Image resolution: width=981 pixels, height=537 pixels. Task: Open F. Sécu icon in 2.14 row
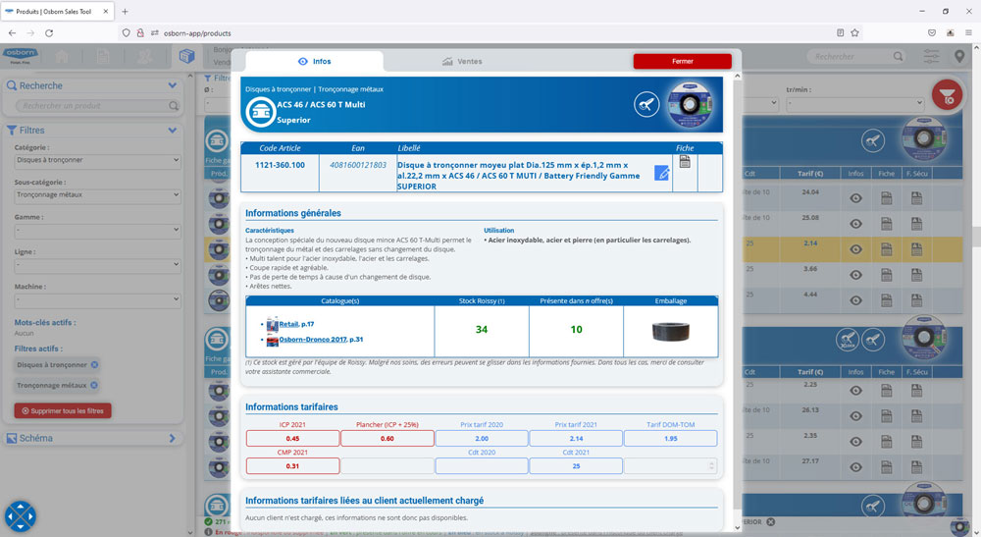pos(916,249)
